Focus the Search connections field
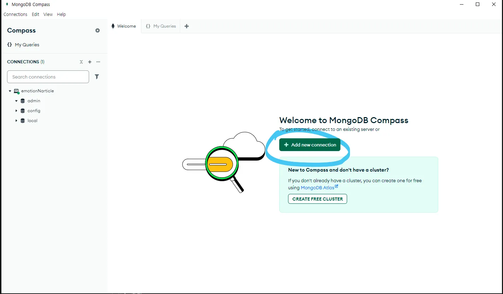The height and width of the screenshot is (294, 503). click(48, 77)
